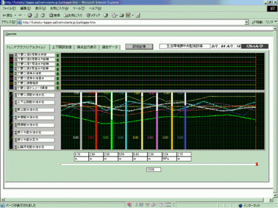The height and width of the screenshot is (208, 278).
Task: Click the spinner beside the white analog channel label
Action: pyautogui.click(x=16, y=95)
